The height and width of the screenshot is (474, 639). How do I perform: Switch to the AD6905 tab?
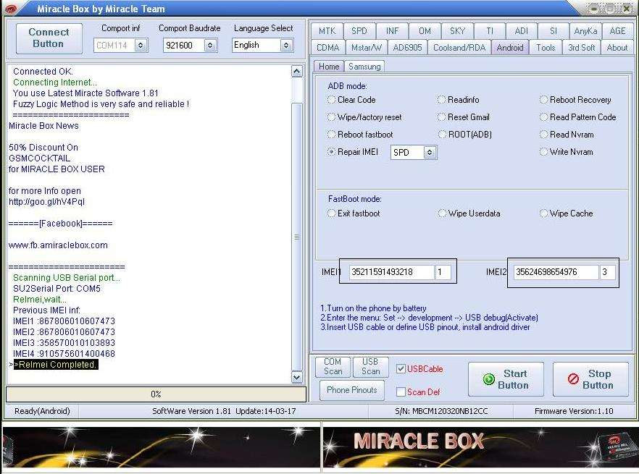[407, 48]
